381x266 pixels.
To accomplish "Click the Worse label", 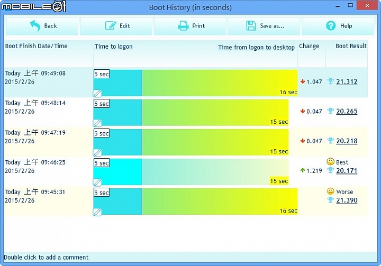I will pyautogui.click(x=344, y=191).
